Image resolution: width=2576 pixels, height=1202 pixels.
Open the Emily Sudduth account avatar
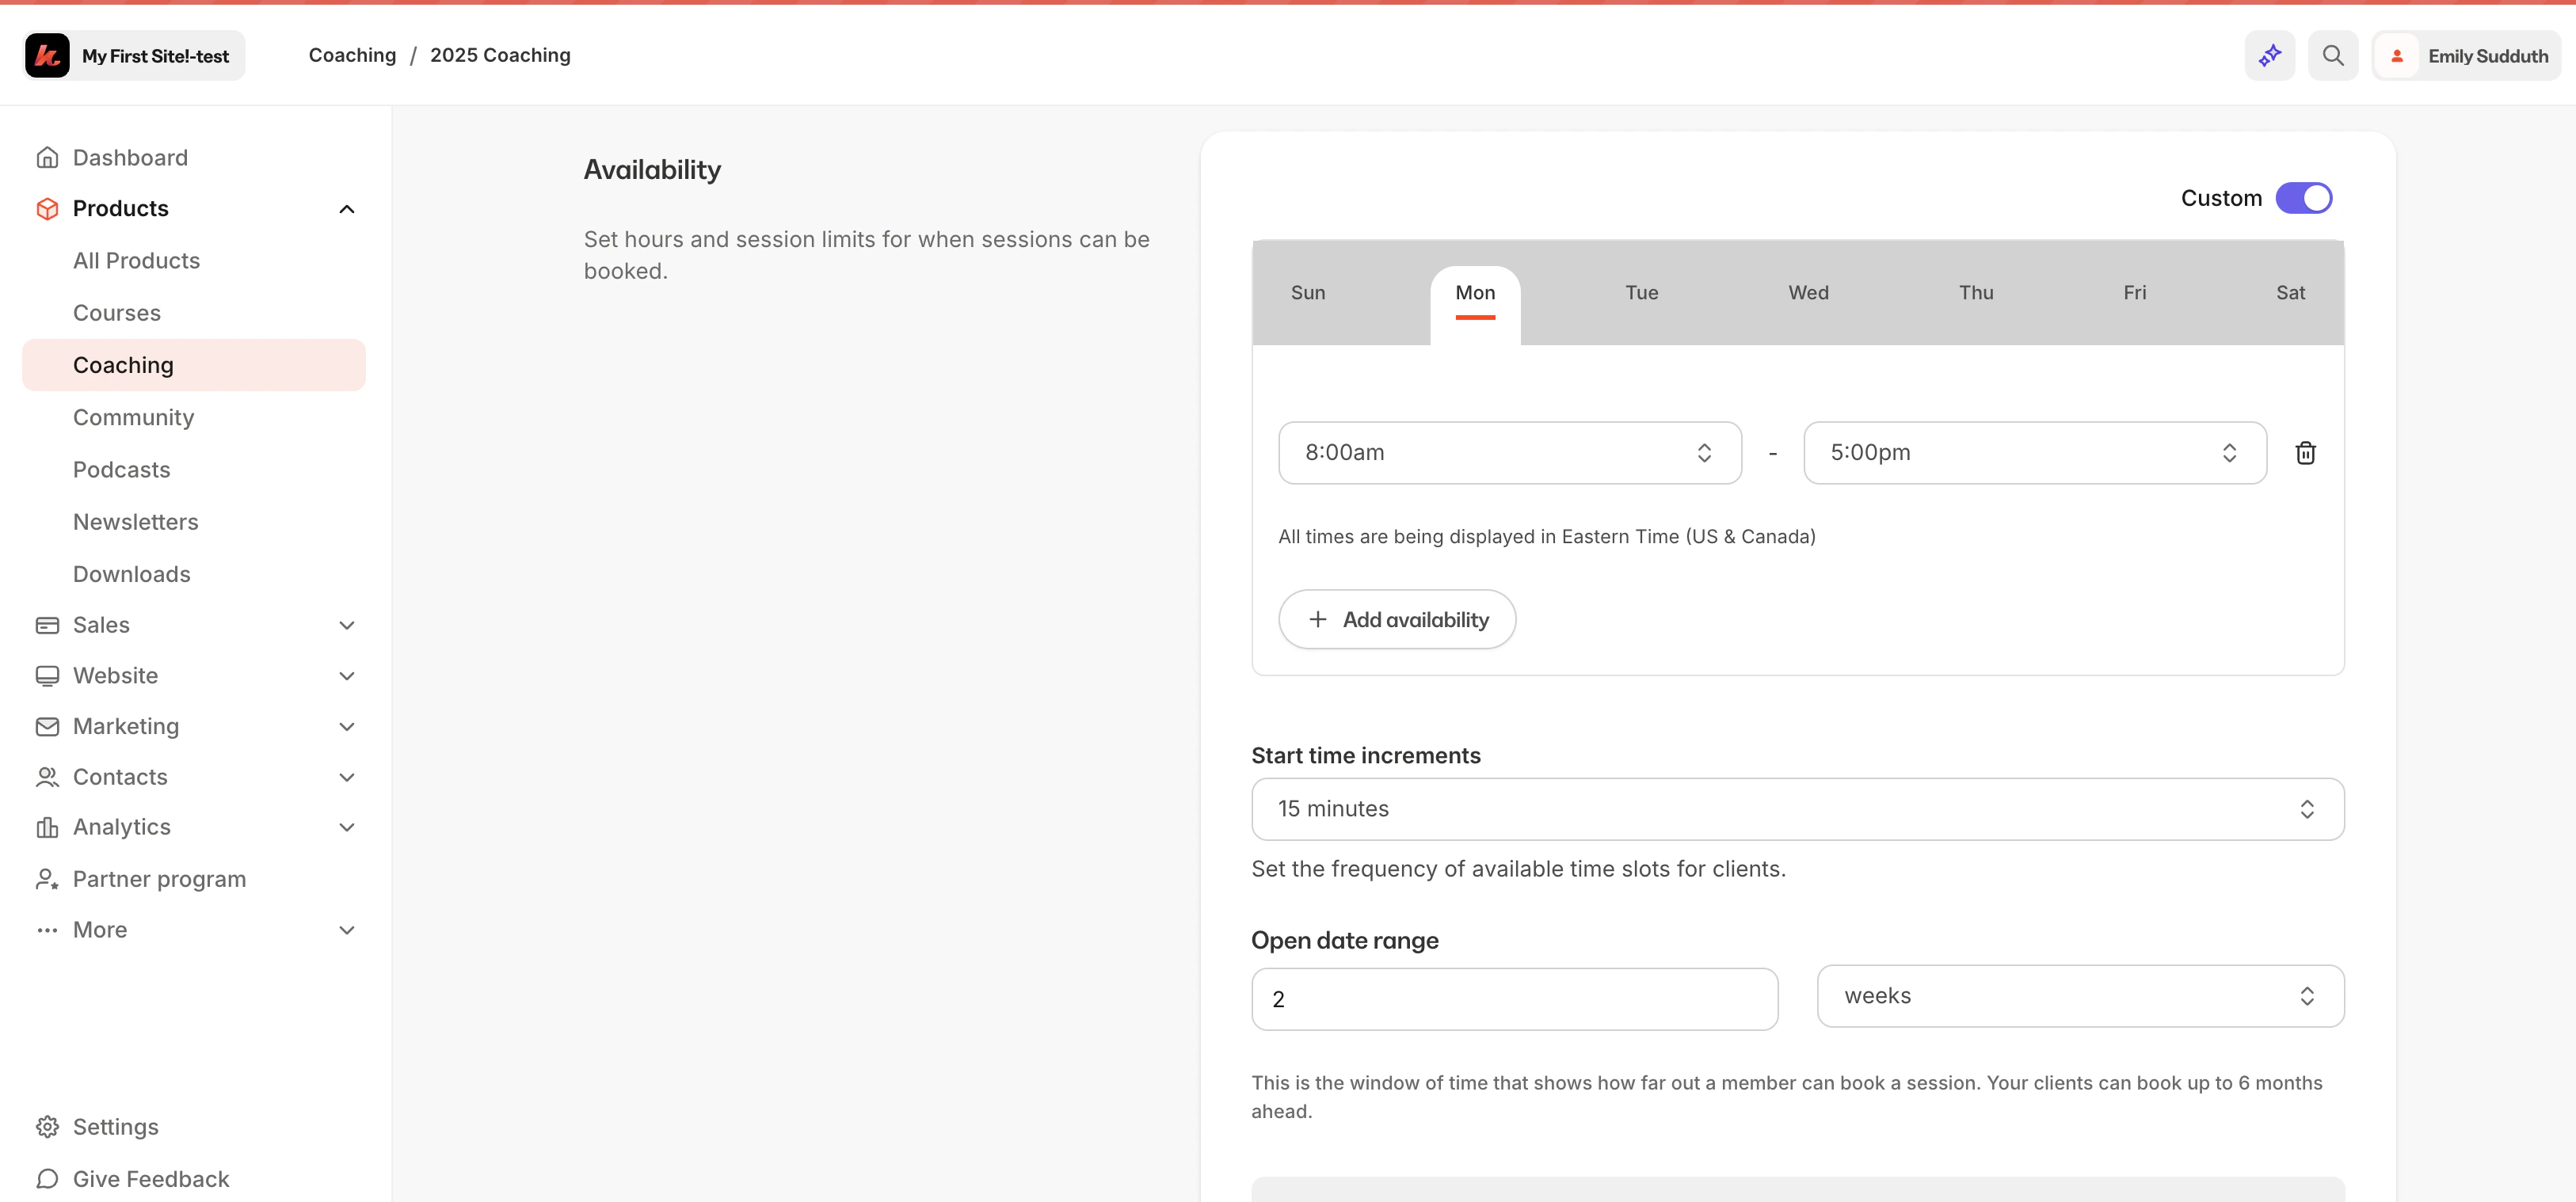coord(2397,55)
